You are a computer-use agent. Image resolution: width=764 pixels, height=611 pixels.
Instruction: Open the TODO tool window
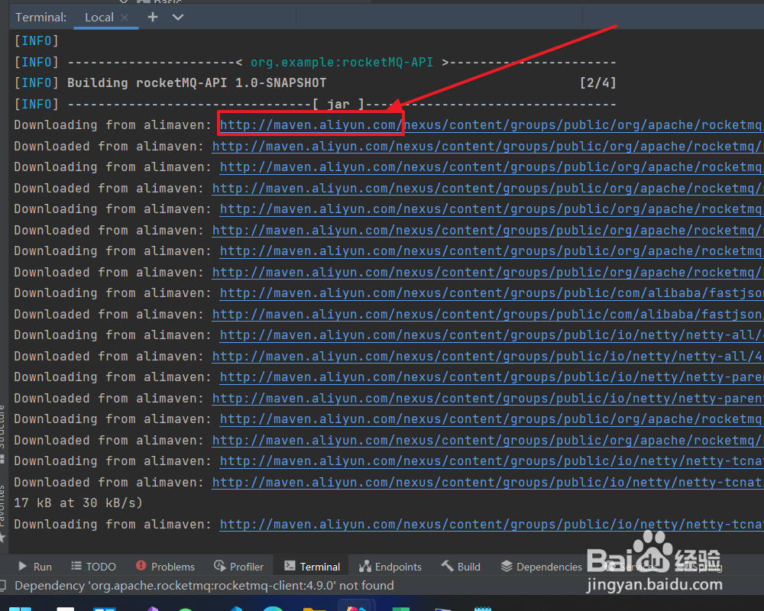(x=93, y=567)
